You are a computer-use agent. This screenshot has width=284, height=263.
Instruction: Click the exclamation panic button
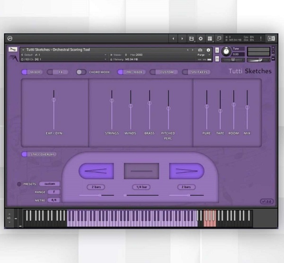click(x=261, y=39)
